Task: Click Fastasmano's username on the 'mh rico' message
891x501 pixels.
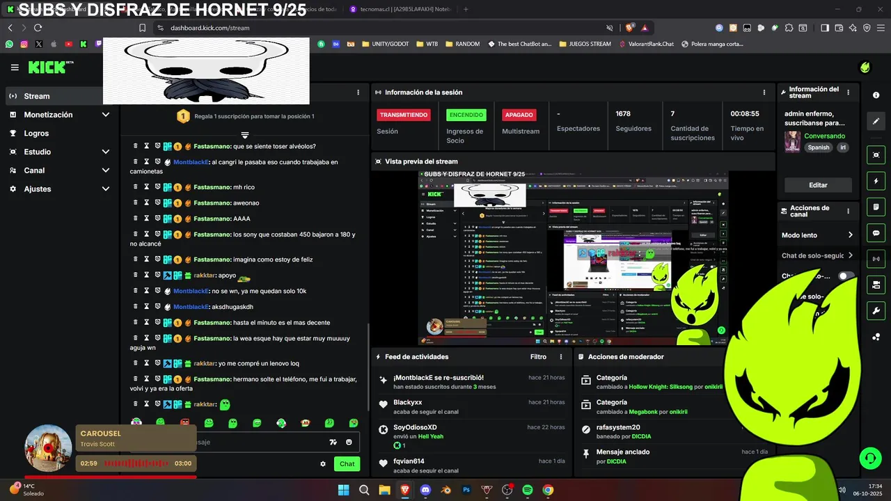Action: pos(212,187)
